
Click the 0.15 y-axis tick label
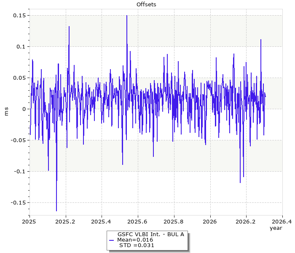tap(19, 16)
